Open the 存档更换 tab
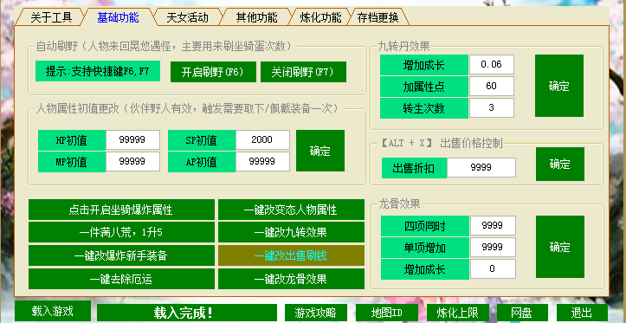The width and height of the screenshot is (626, 323). [378, 17]
